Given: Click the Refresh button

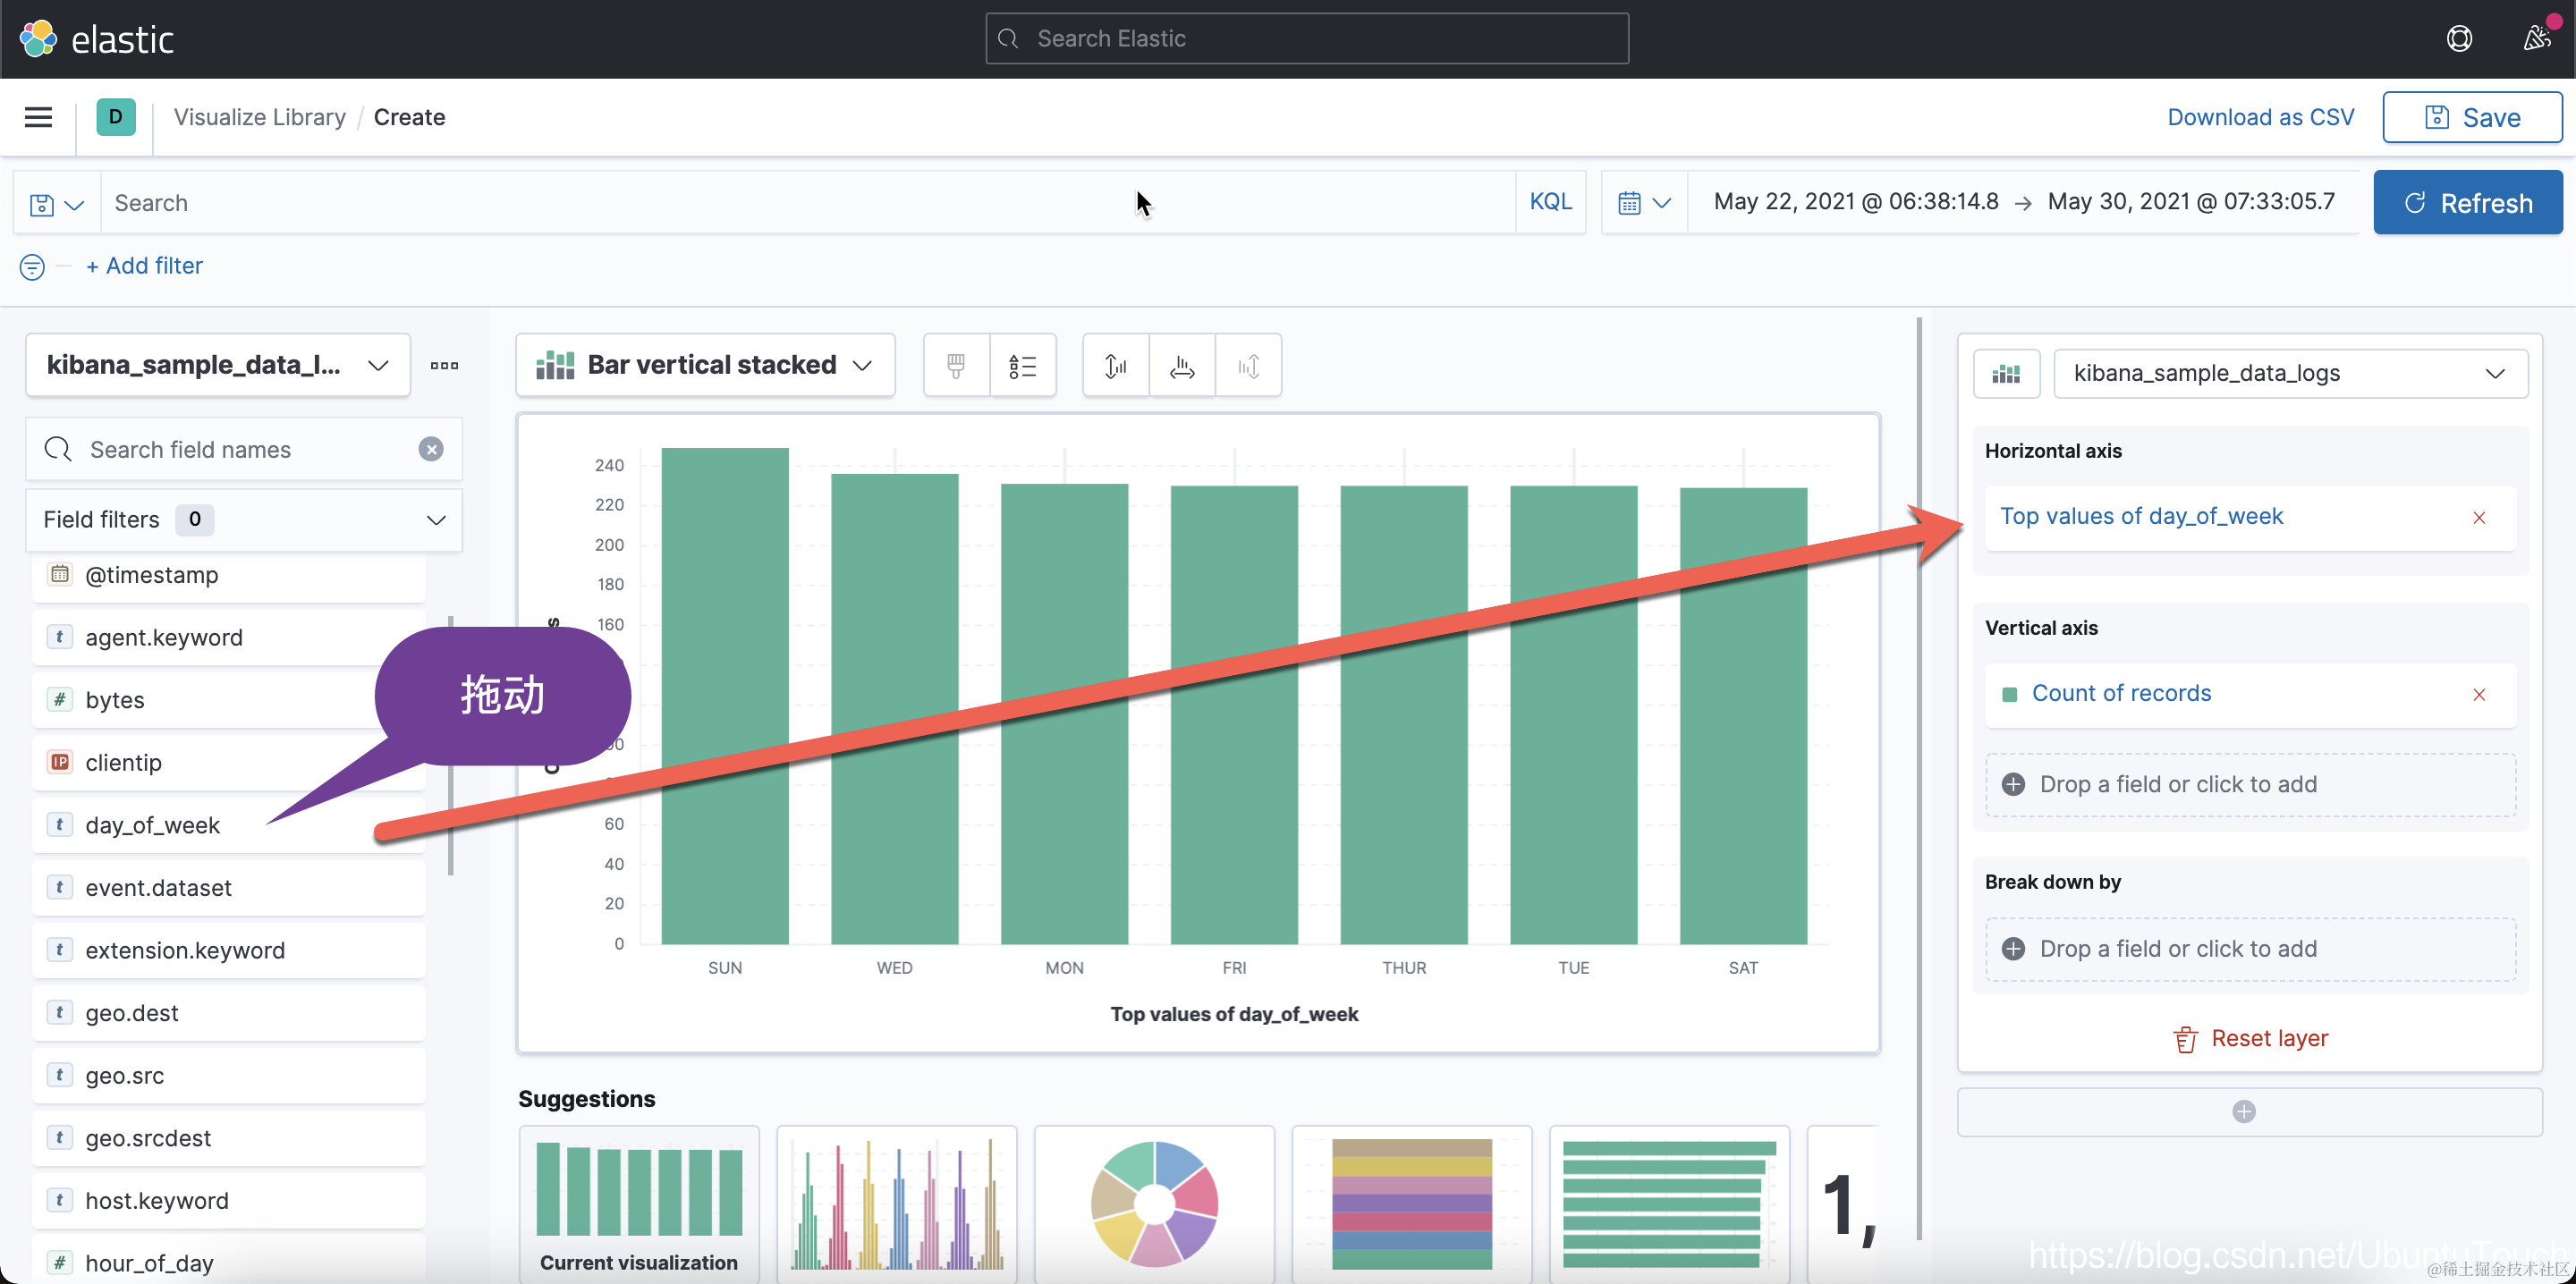Looking at the screenshot, I should pos(2467,203).
